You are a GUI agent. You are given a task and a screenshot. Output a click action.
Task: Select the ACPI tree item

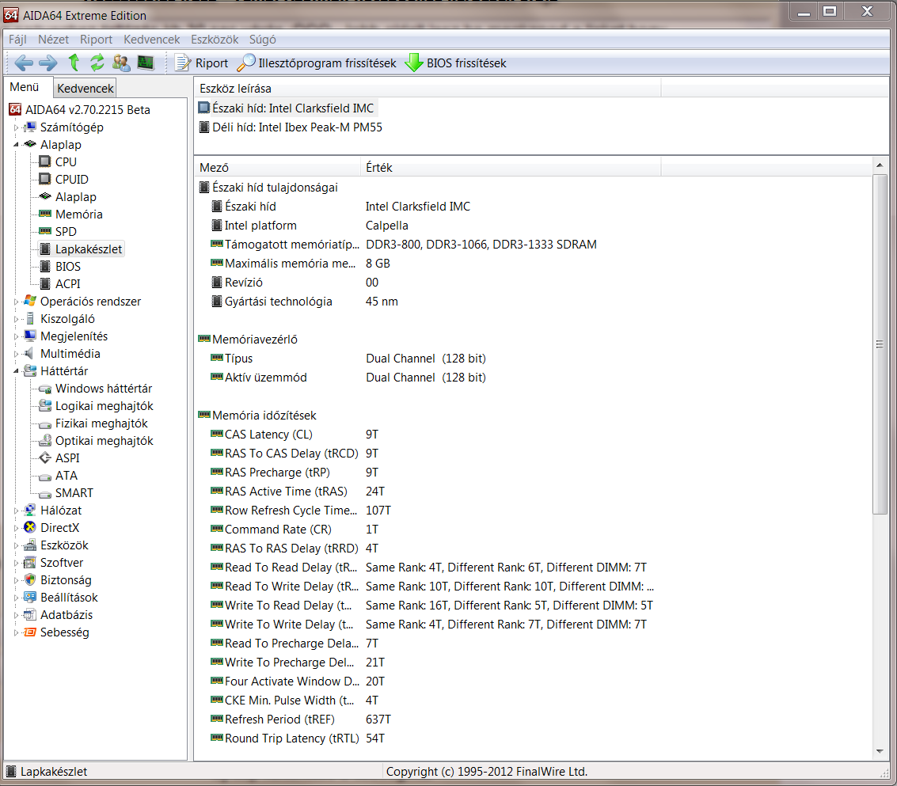click(x=67, y=283)
